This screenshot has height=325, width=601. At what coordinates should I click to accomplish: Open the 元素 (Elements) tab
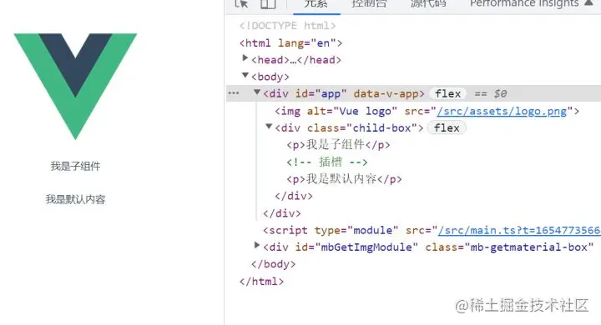[x=316, y=4]
